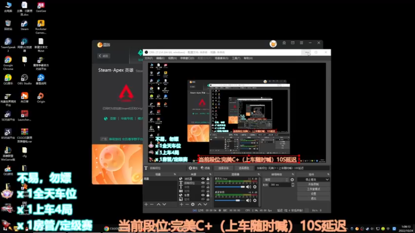Hide the 浏览器 source via eye icon

click(x=203, y=179)
